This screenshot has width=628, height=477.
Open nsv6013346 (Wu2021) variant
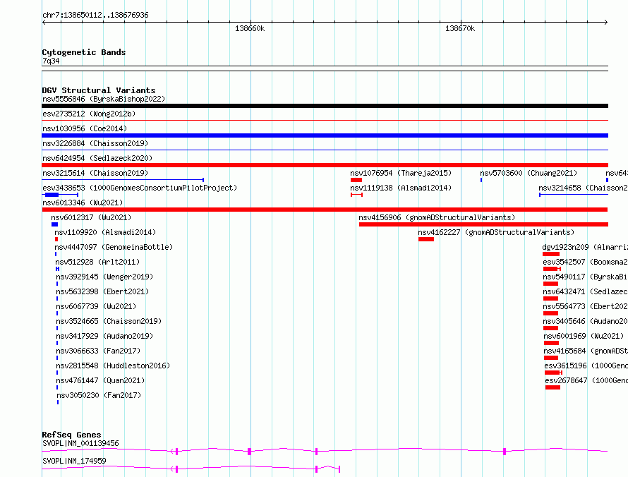pos(83,203)
